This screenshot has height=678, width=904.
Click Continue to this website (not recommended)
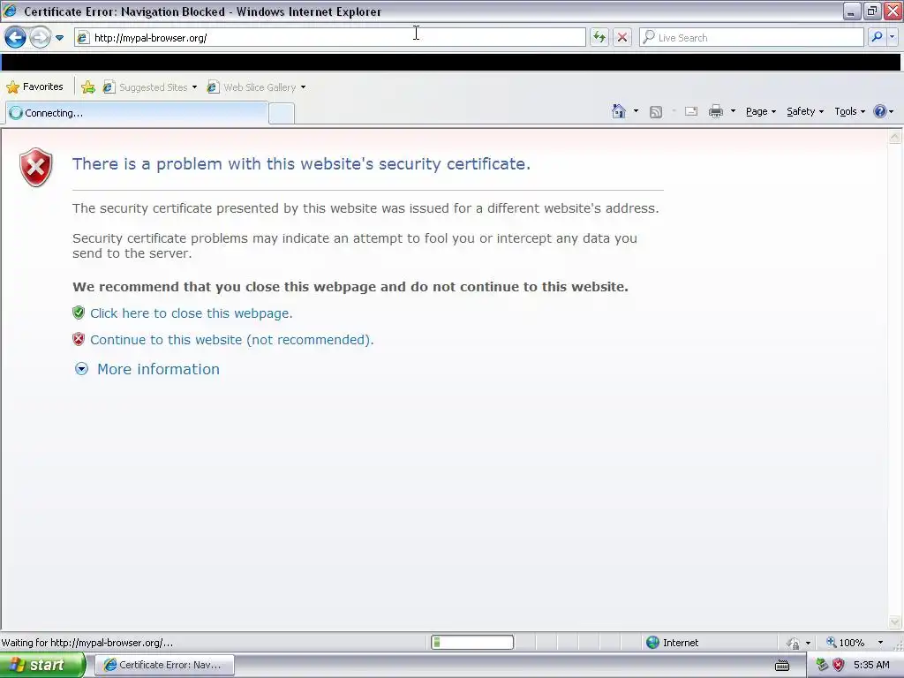232,340
